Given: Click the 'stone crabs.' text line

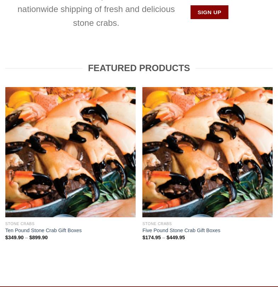Looking at the screenshot, I should coord(96,23).
